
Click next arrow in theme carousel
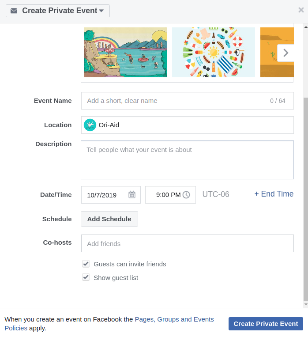pyautogui.click(x=285, y=53)
